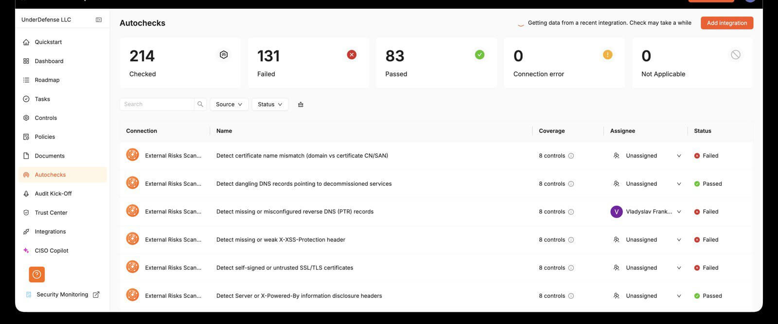Collapse the sidebar panel icon
This screenshot has height=324, width=778.
coord(99,20)
